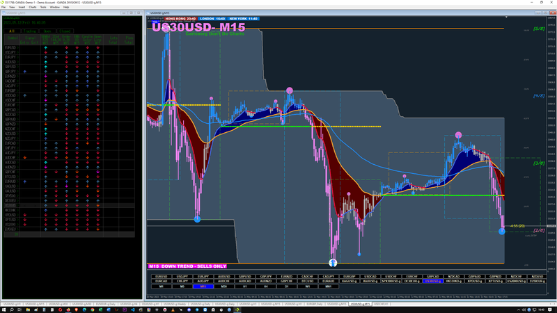Click the large pink circle at 4/8 level
This screenshot has width=557, height=313.
(x=290, y=90)
